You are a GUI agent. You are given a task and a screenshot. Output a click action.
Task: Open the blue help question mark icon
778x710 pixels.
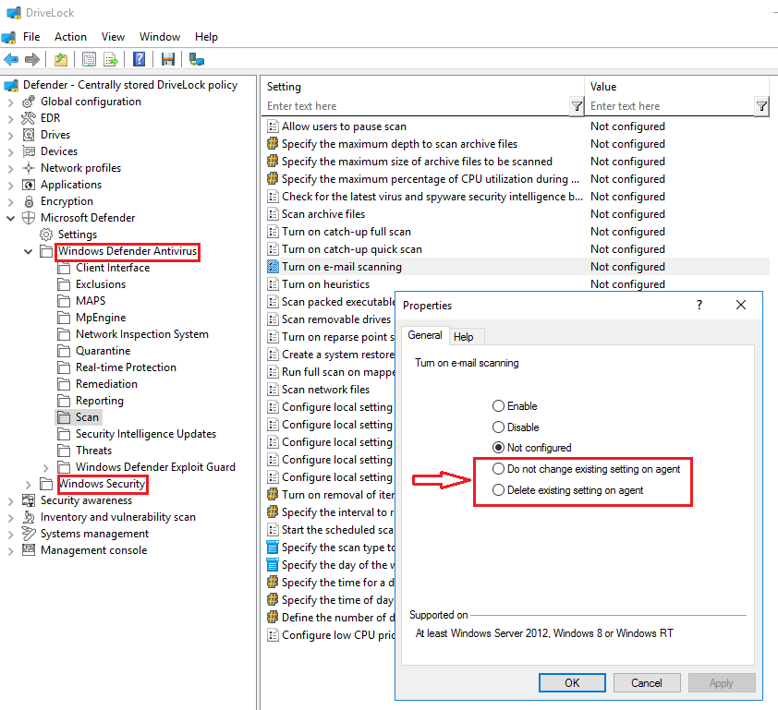[140, 60]
